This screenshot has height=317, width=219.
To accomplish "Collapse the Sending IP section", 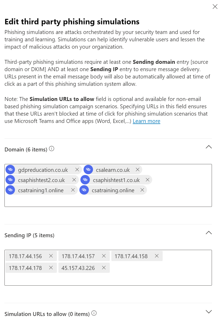I will [x=209, y=233].
